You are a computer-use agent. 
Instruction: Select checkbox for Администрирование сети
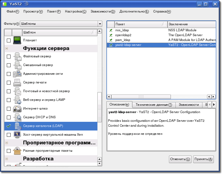(9, 74)
